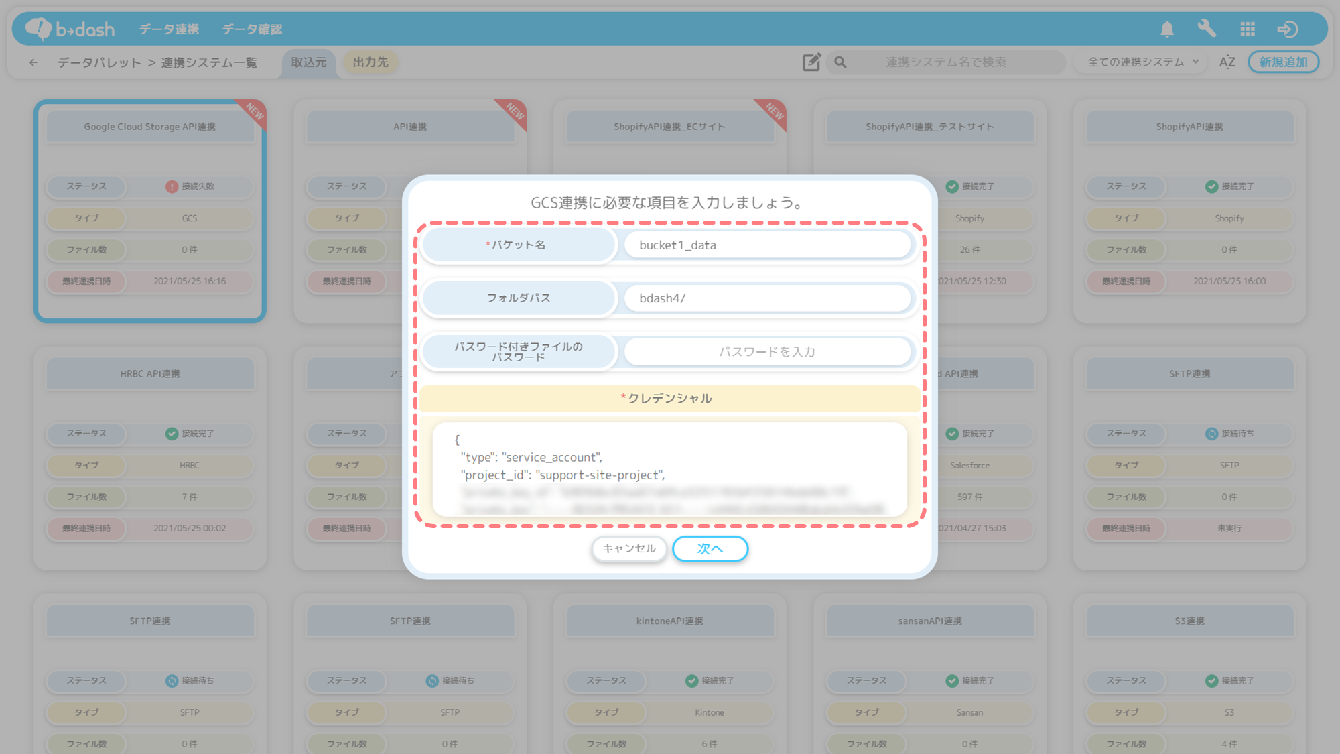Click the b→dash logo
This screenshot has height=754, width=1340.
click(70, 29)
